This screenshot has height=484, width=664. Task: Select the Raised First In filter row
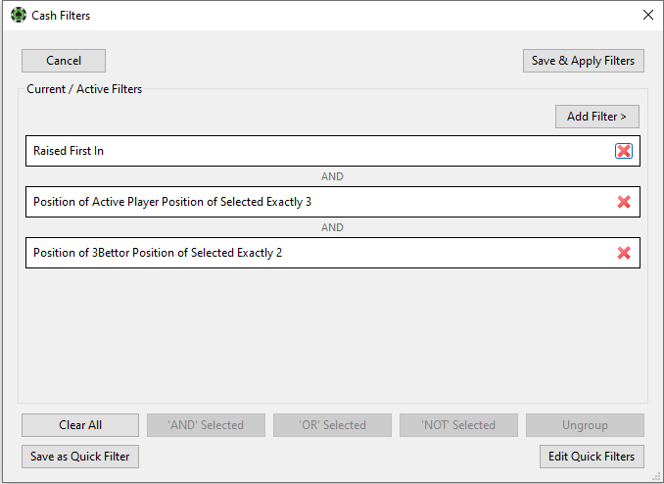[x=333, y=151]
